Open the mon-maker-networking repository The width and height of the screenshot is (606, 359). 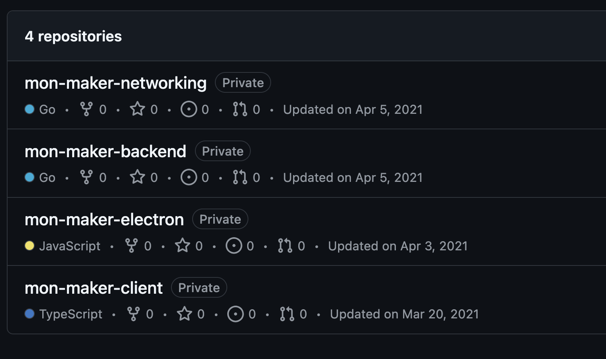click(116, 83)
